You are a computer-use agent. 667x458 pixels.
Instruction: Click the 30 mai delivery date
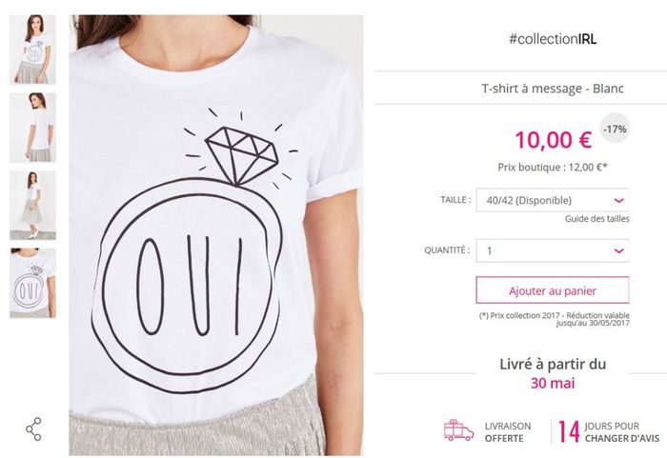point(553,384)
